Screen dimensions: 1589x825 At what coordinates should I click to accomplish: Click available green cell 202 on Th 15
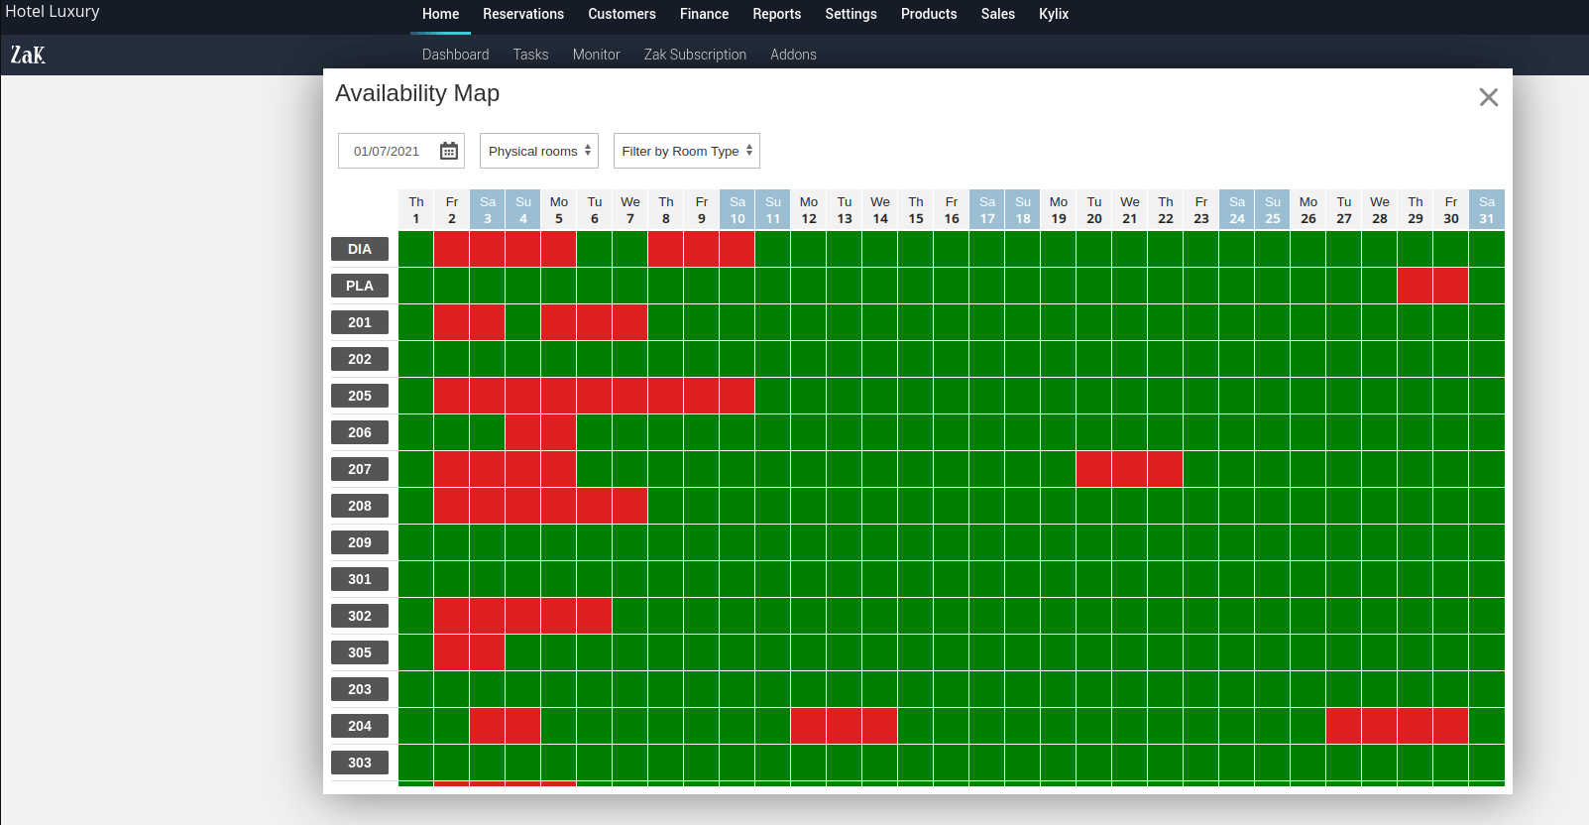pos(916,359)
